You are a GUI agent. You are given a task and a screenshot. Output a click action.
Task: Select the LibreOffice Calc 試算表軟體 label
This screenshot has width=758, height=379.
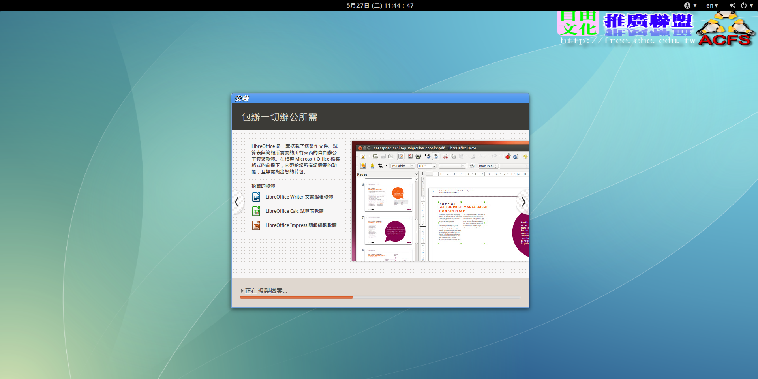pos(295,211)
